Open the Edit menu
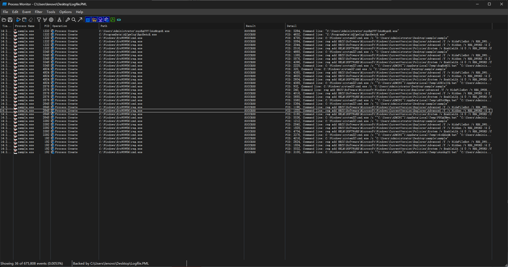Viewport: 508px width, 267px height. (x=15, y=12)
